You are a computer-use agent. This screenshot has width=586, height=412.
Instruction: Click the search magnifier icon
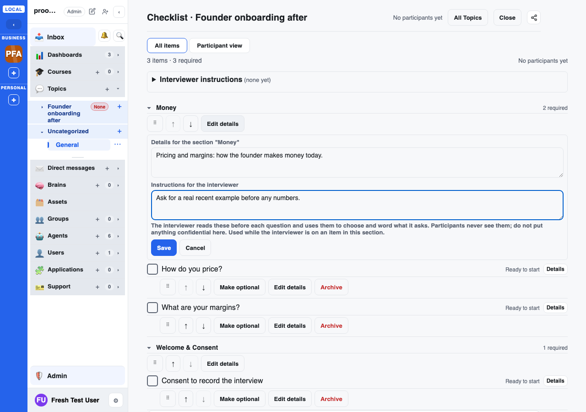click(119, 36)
